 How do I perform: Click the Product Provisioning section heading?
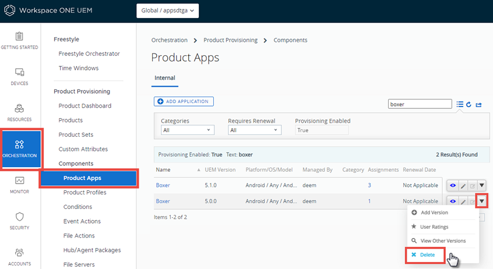(x=82, y=91)
